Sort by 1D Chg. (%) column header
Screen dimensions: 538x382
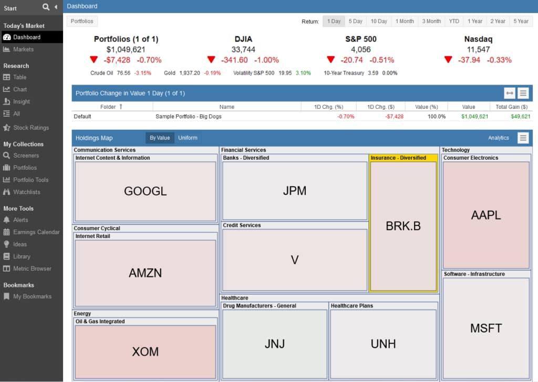[328, 107]
